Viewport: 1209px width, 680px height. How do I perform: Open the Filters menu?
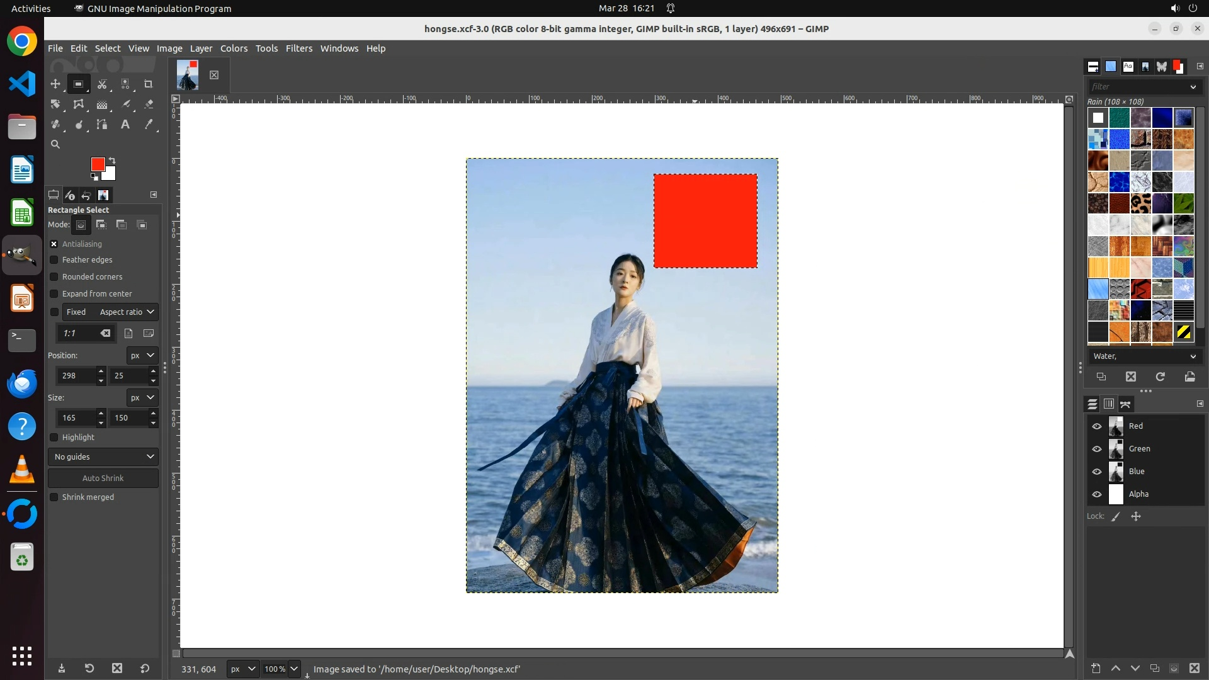(298, 48)
